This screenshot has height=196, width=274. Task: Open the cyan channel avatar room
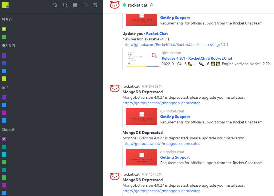4,154
